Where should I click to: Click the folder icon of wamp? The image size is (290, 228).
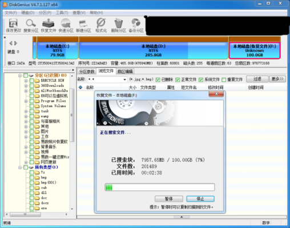tap(37, 116)
